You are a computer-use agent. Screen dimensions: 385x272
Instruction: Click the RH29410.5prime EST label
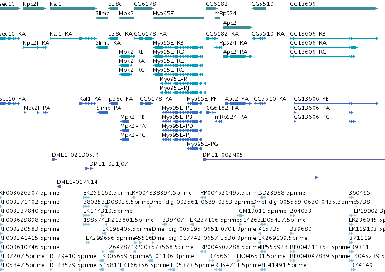coord(73,256)
